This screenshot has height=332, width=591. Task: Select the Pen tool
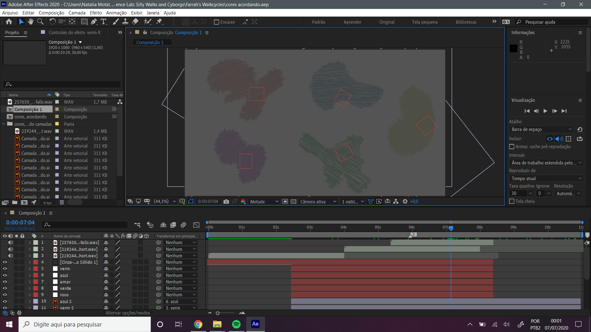(x=94, y=22)
